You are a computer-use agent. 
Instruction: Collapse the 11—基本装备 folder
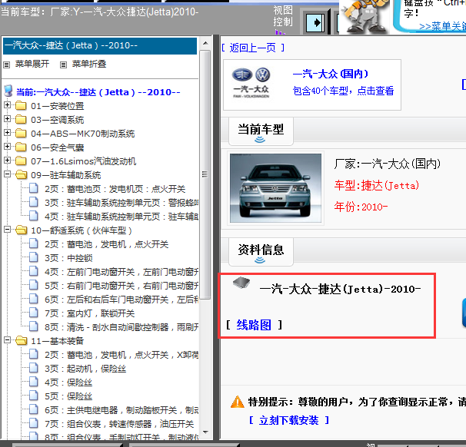[8, 340]
